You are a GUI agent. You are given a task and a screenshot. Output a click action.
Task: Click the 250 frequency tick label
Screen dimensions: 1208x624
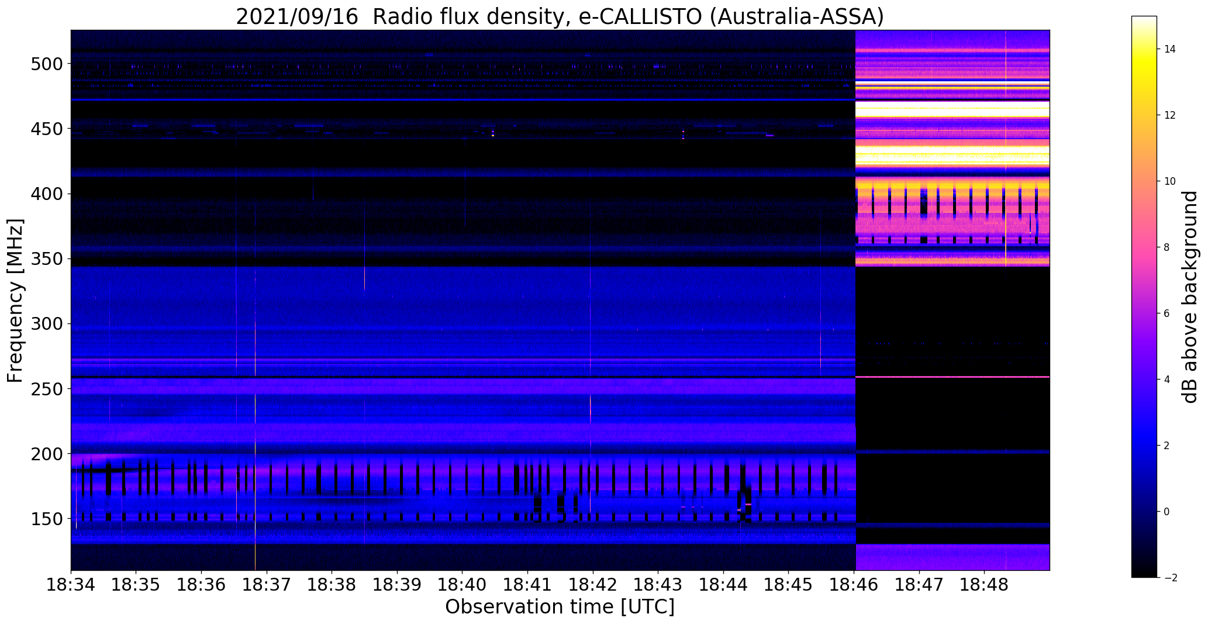[46, 389]
